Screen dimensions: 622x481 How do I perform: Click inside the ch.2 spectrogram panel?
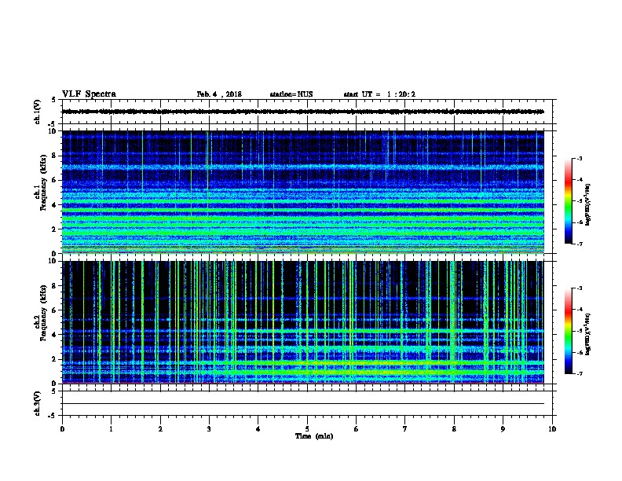point(303,322)
